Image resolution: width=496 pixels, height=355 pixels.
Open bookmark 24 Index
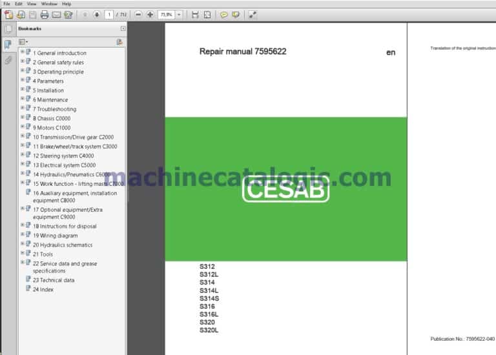43,290
